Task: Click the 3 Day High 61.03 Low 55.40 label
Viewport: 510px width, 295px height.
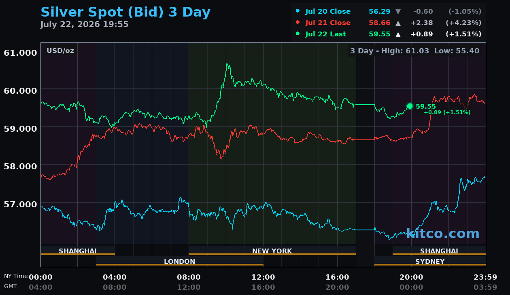Action: 415,51
